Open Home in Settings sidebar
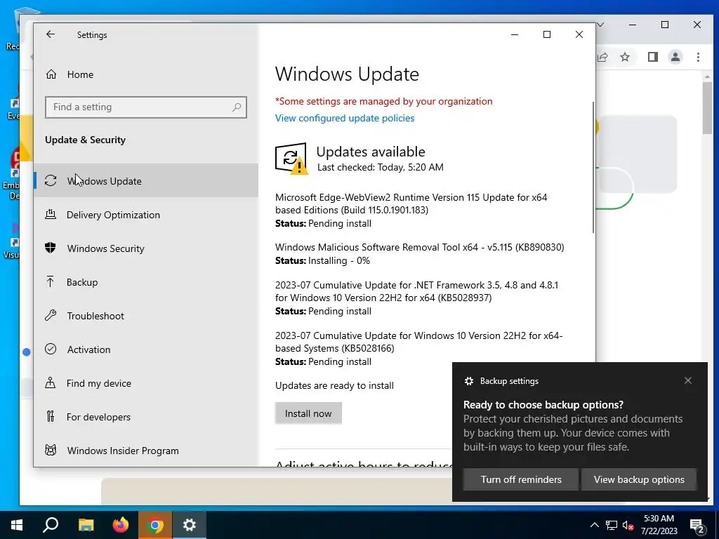Viewport: 719px width, 539px height. tap(146, 74)
